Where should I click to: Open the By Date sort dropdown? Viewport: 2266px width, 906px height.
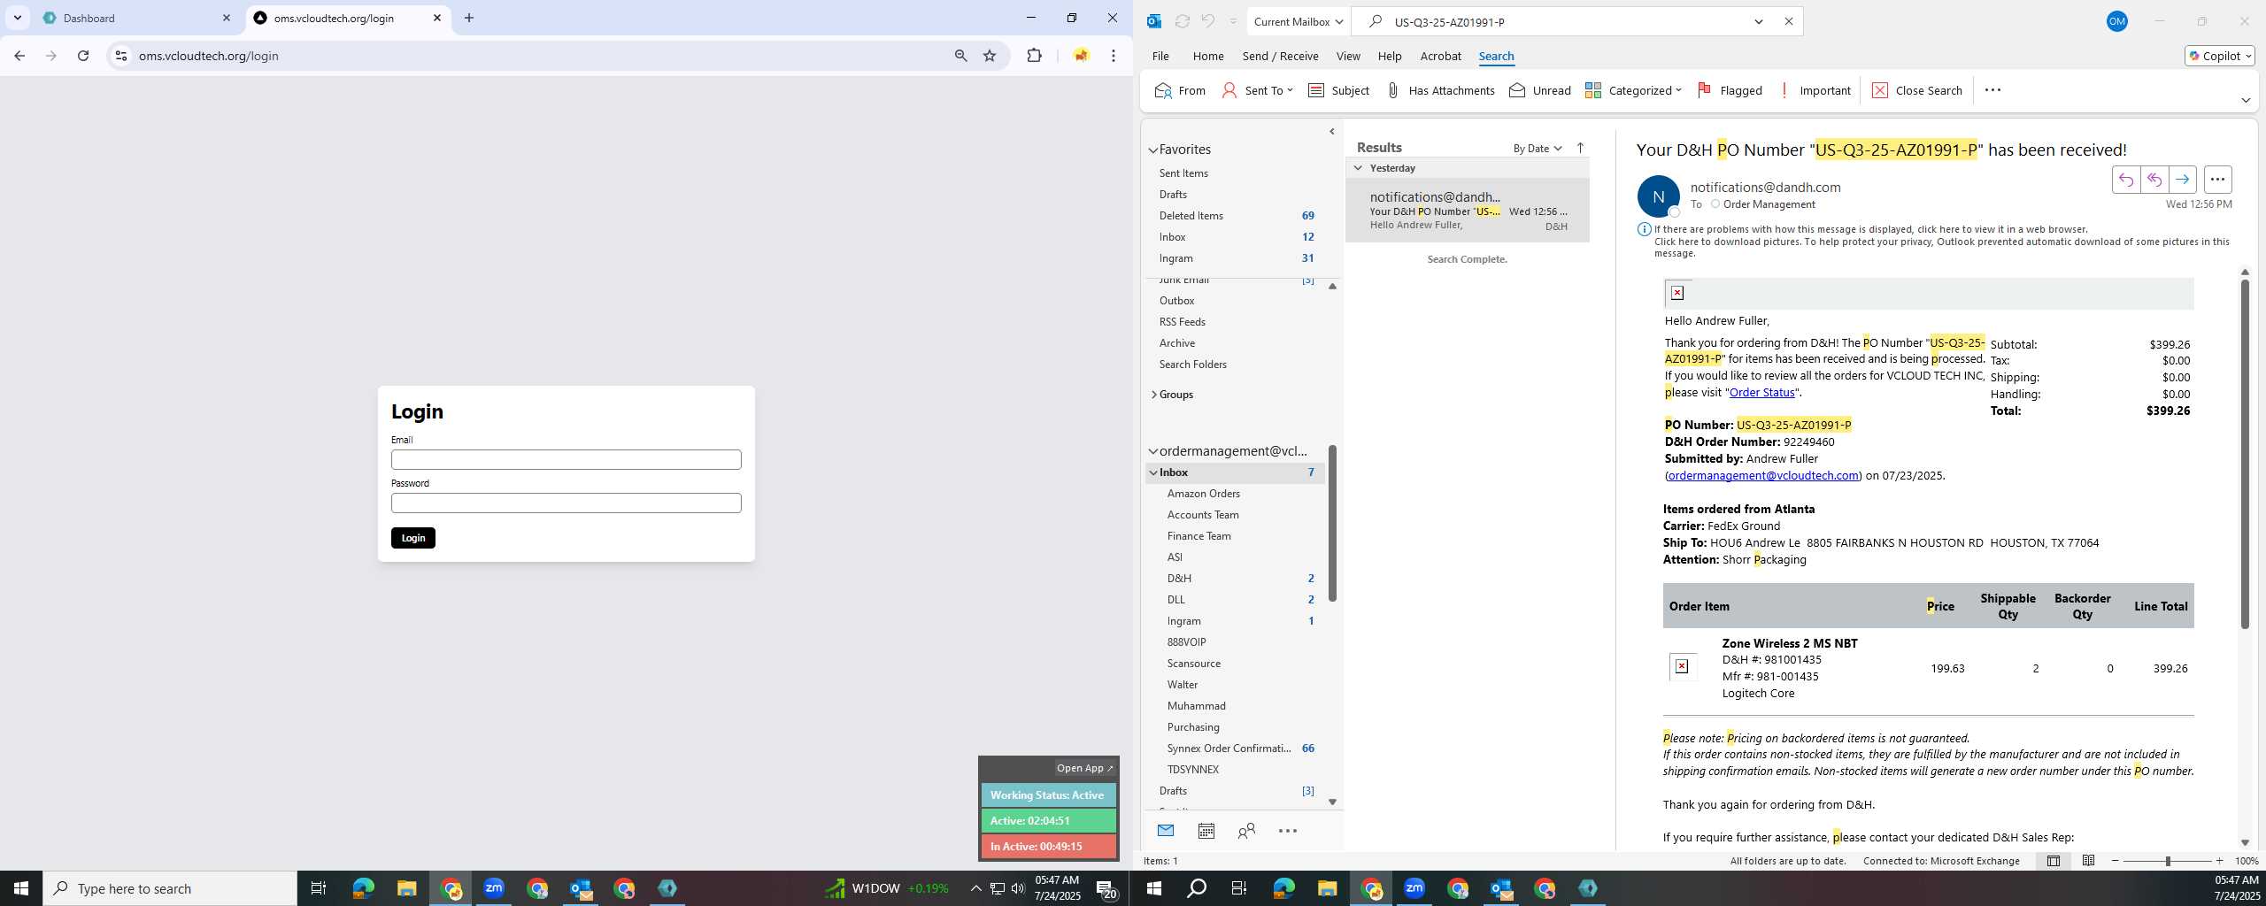click(1538, 148)
